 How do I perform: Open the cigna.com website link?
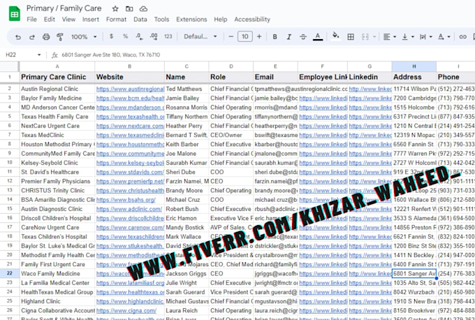pos(126,311)
